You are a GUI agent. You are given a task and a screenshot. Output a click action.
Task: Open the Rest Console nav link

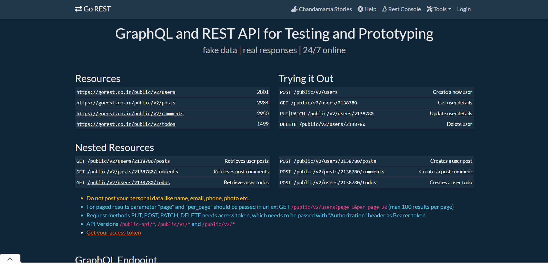(404, 9)
